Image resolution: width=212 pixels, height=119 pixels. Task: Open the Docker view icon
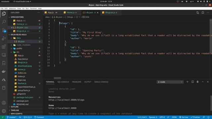click(x=4, y=71)
